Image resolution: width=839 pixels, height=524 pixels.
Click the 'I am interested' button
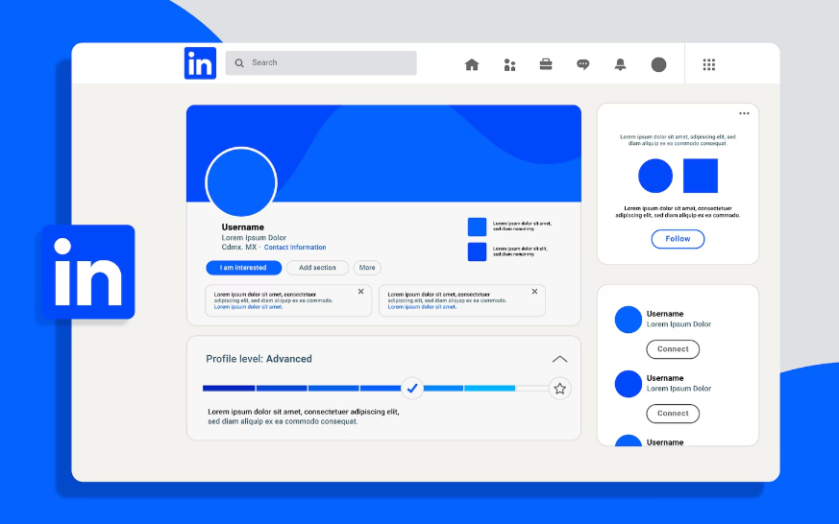pos(243,268)
